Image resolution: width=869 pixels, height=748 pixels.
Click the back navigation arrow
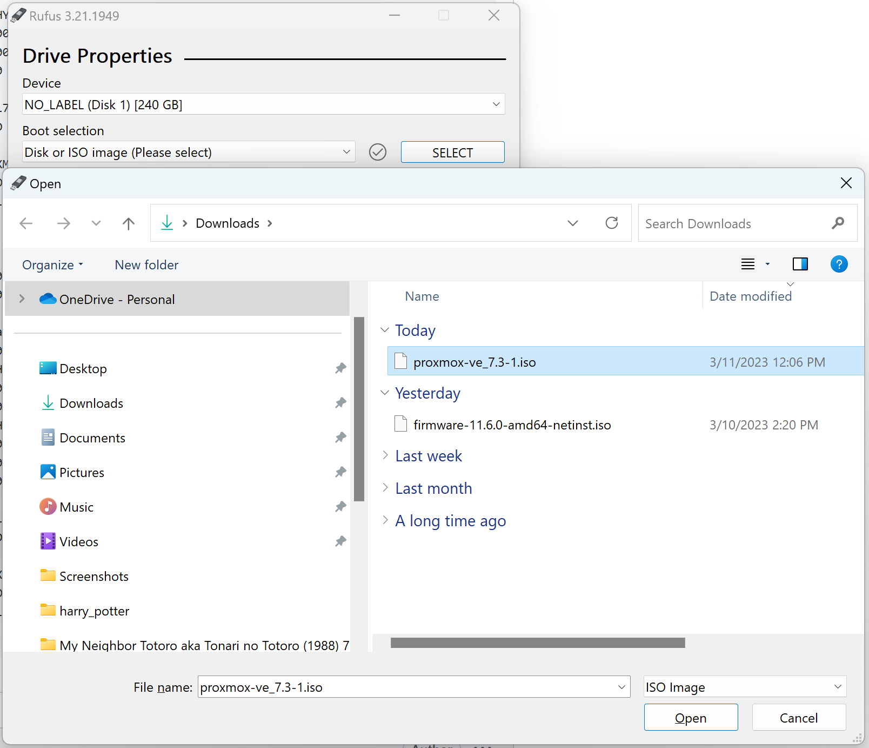tap(26, 223)
